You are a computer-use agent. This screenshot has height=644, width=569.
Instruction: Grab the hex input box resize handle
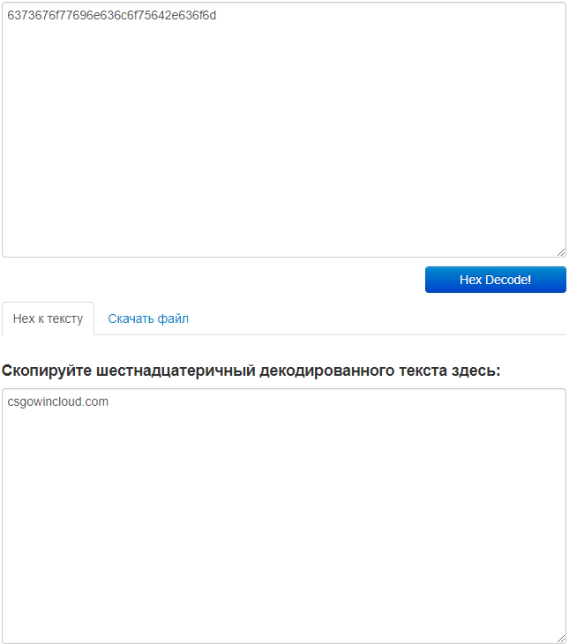(x=561, y=252)
